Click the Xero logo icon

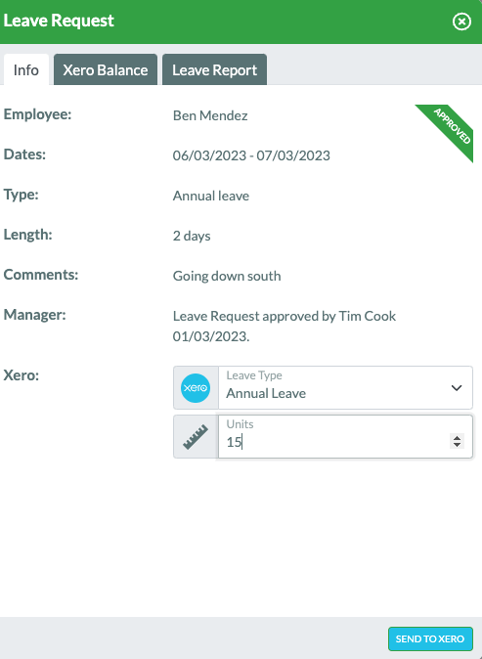pyautogui.click(x=196, y=387)
